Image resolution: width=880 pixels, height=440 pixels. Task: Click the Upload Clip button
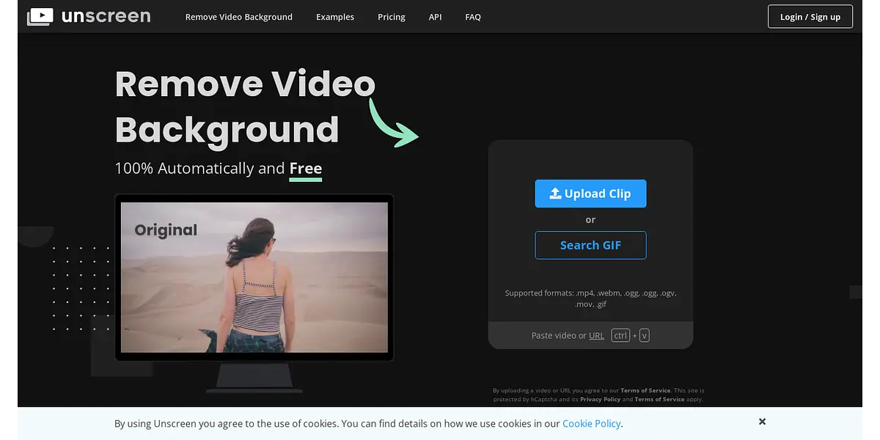click(590, 194)
